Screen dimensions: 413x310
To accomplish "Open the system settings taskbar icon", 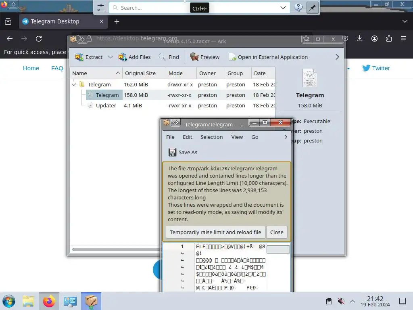I will coord(70,301).
